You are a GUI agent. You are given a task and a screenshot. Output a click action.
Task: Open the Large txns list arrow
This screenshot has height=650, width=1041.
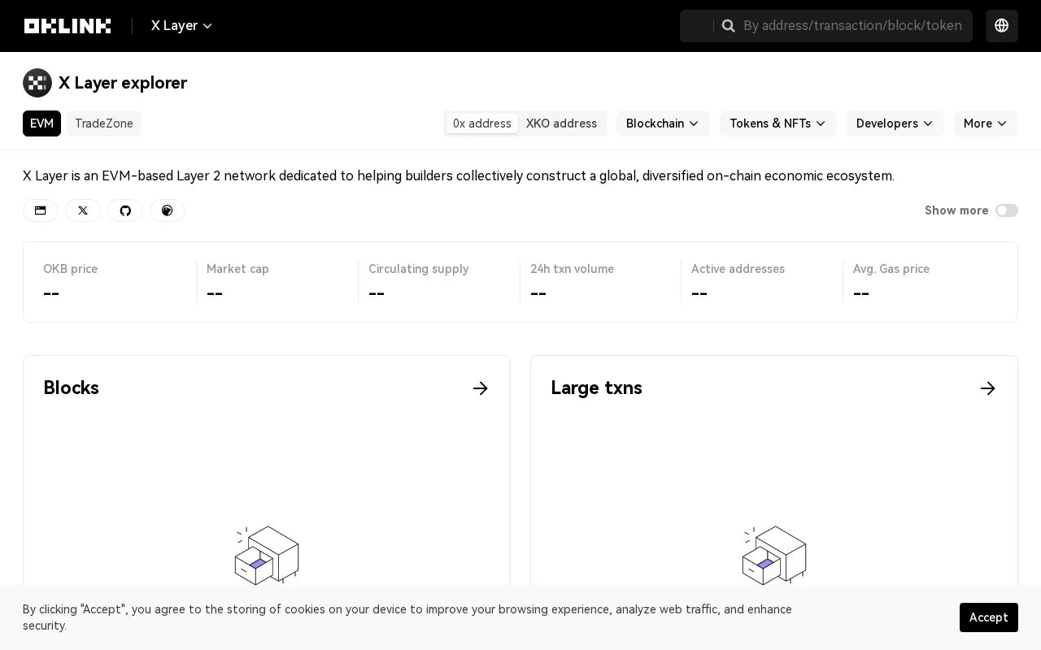988,388
